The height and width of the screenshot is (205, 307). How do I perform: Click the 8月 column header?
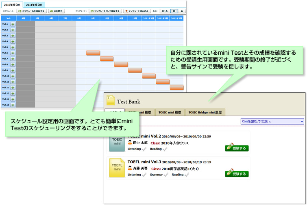pyautogui.click(x=79, y=18)
